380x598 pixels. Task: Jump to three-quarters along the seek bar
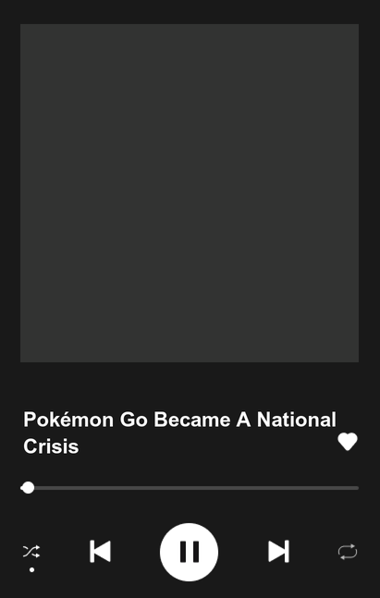click(x=275, y=488)
